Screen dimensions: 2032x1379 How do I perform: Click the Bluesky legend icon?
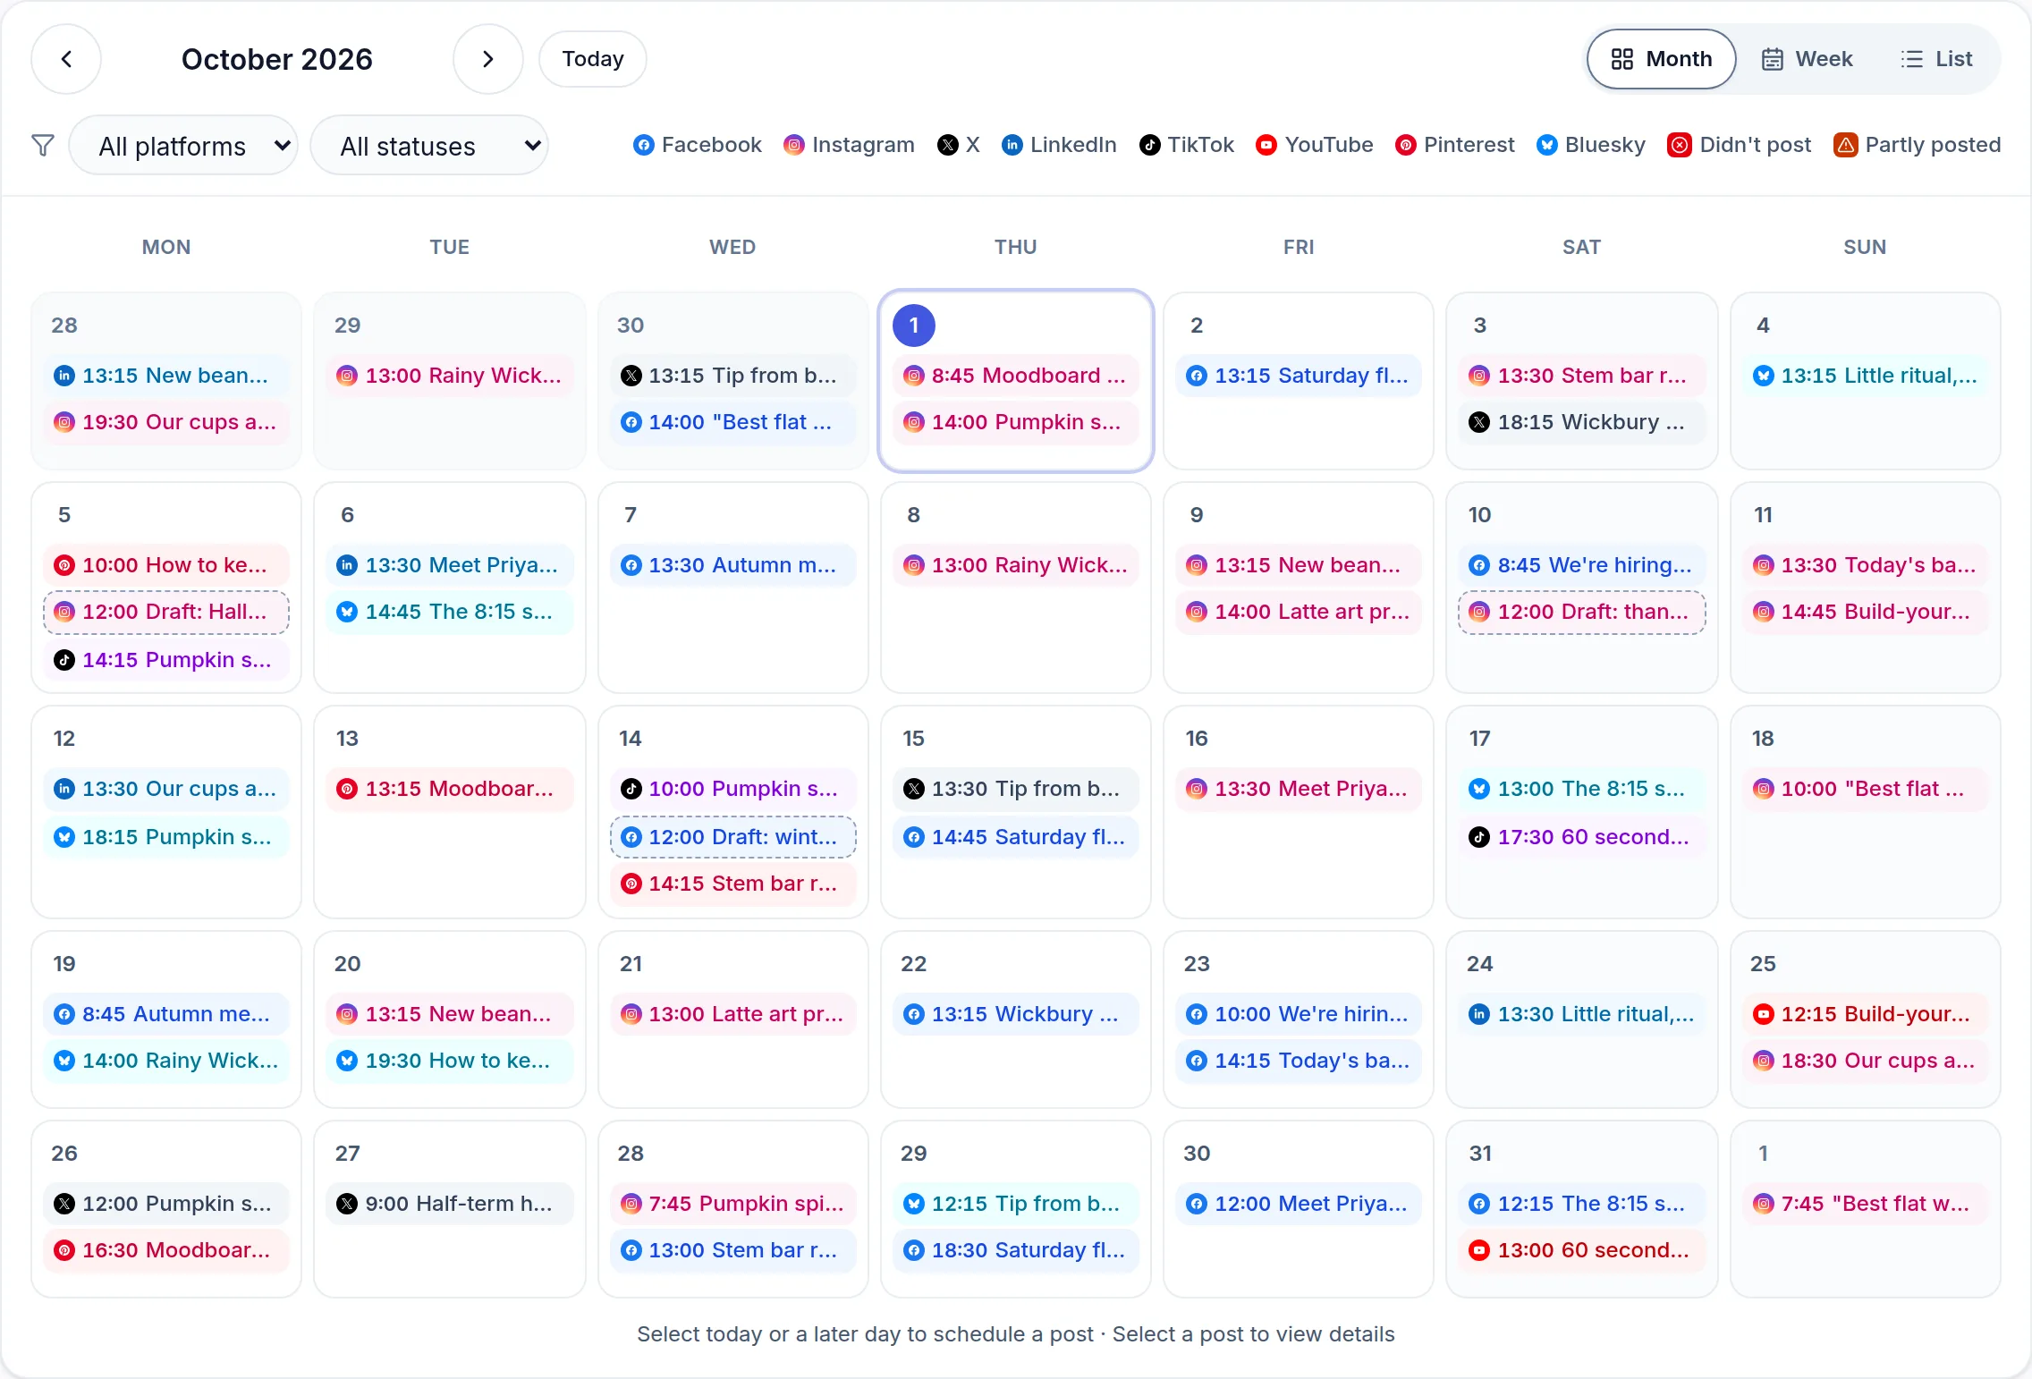click(1546, 145)
